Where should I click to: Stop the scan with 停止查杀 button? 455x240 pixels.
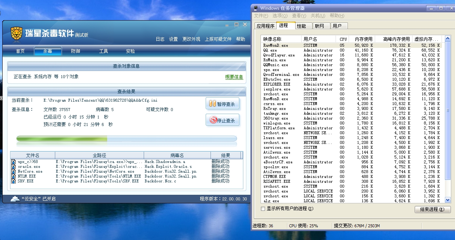(222, 120)
